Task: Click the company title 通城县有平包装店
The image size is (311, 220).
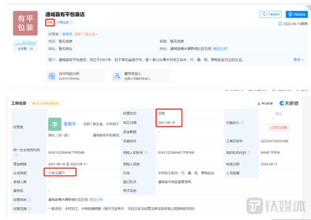Action: (x=65, y=14)
